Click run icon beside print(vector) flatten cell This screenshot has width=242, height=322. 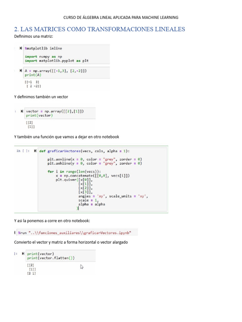click(23, 254)
